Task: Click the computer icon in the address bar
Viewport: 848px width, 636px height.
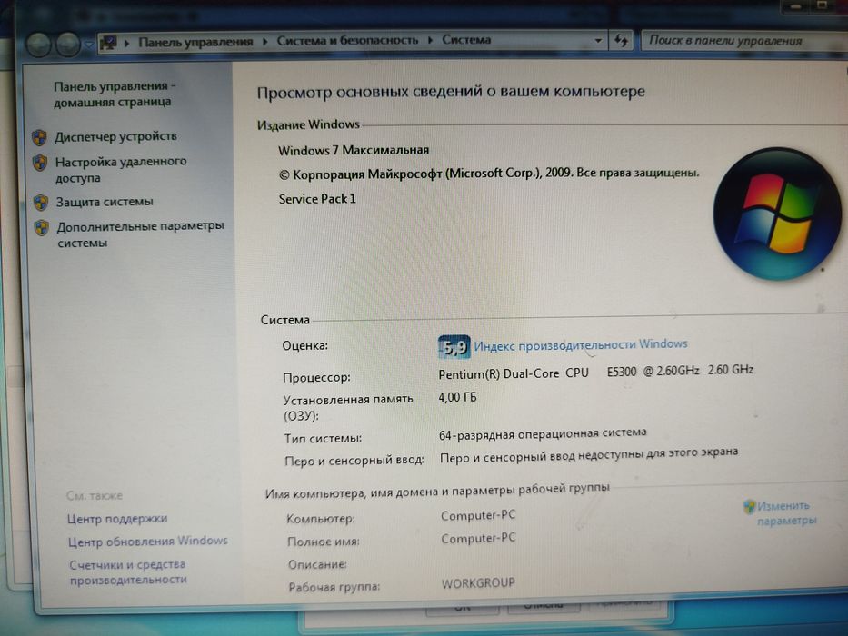Action: coord(108,42)
